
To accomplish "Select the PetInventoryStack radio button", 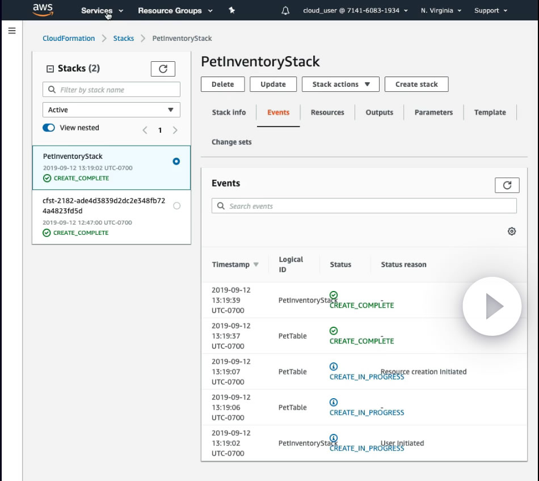I will pyautogui.click(x=176, y=162).
